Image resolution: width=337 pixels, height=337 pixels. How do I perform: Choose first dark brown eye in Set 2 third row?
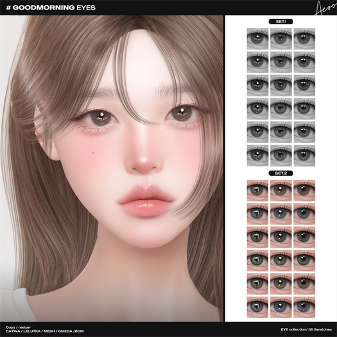coord(257,238)
